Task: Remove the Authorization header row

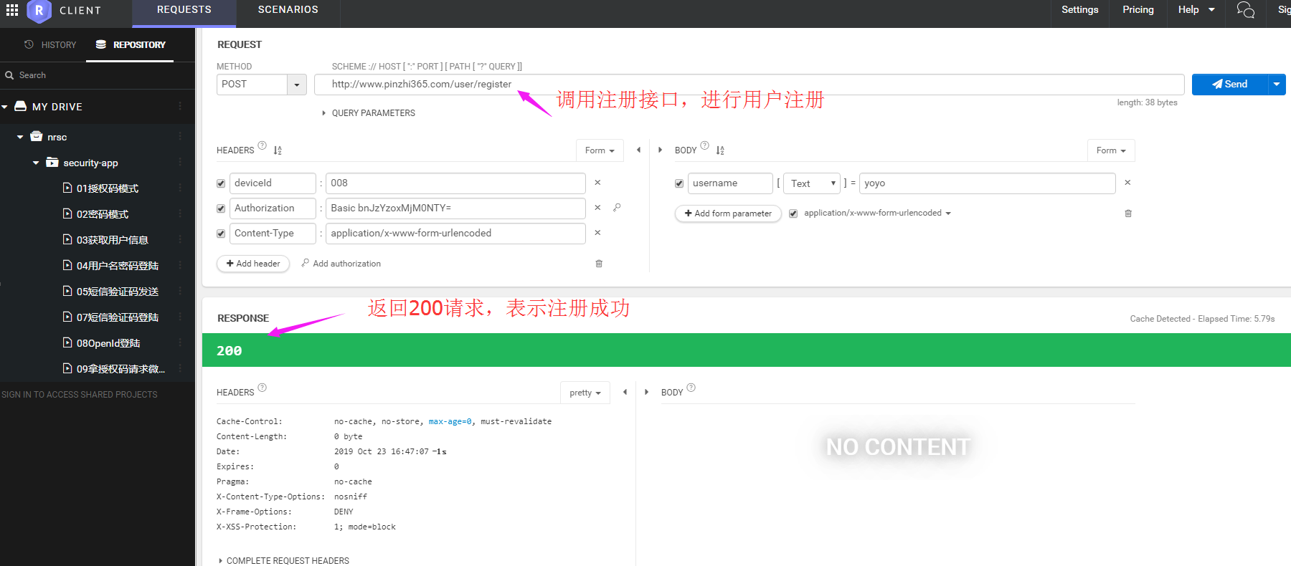Action: coord(597,208)
